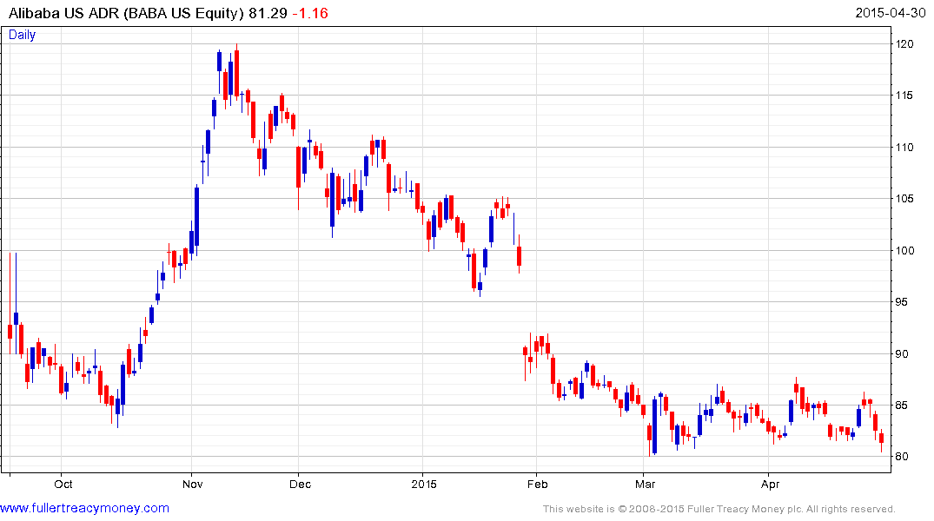
Task: Click the Oct date axis label
Action: 63,484
